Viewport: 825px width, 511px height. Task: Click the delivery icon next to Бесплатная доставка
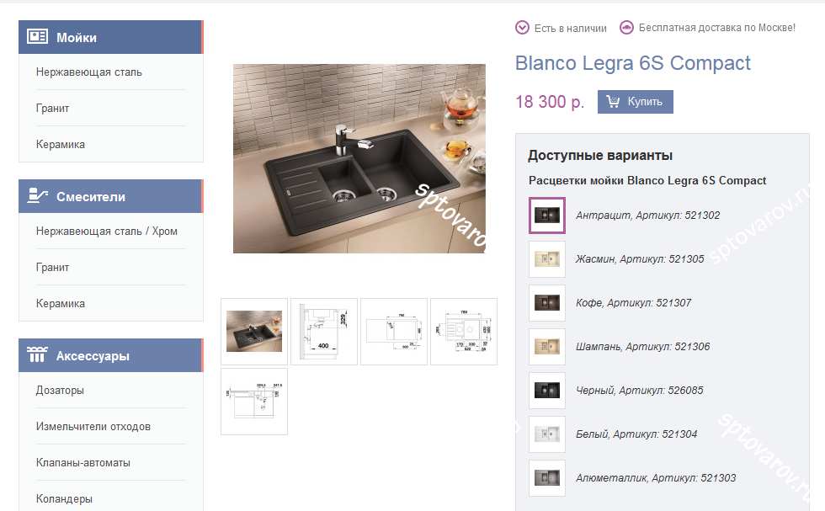pos(626,28)
